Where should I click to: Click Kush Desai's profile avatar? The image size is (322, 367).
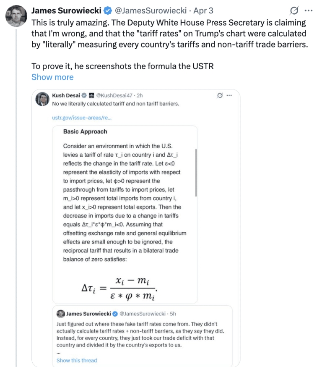click(x=42, y=99)
